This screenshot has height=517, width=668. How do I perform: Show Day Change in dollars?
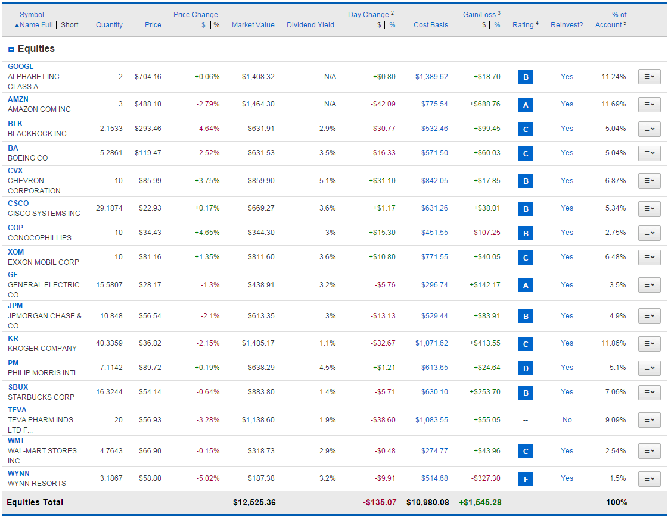379,25
